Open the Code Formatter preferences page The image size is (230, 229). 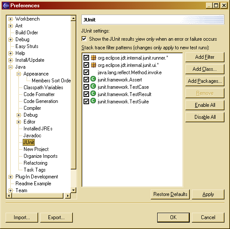coord(39,94)
